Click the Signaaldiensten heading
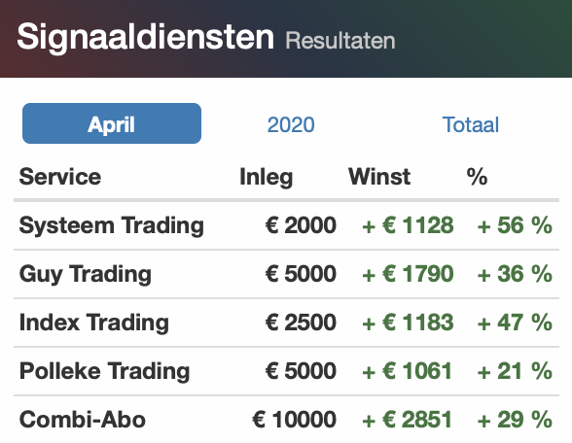 pyautogui.click(x=145, y=38)
